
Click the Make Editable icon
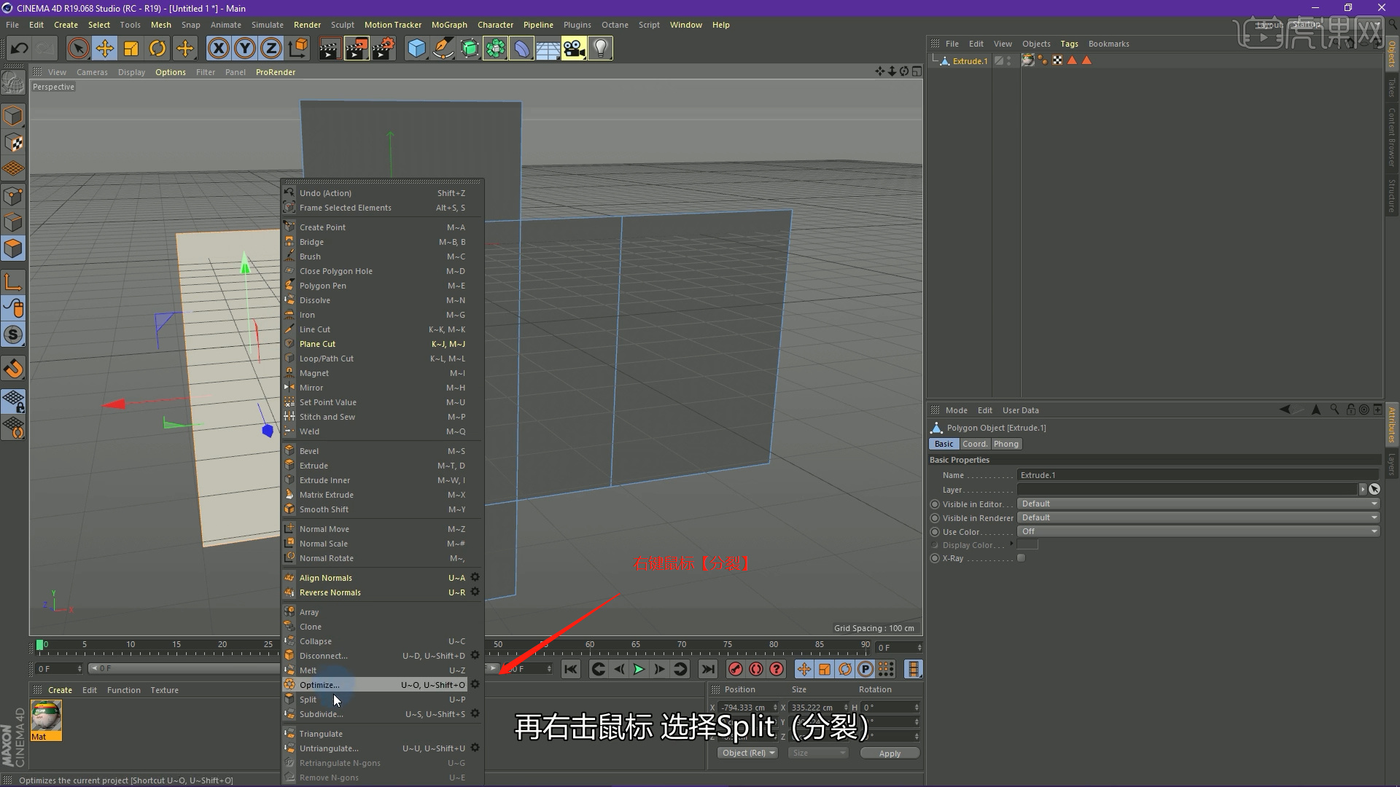13,83
